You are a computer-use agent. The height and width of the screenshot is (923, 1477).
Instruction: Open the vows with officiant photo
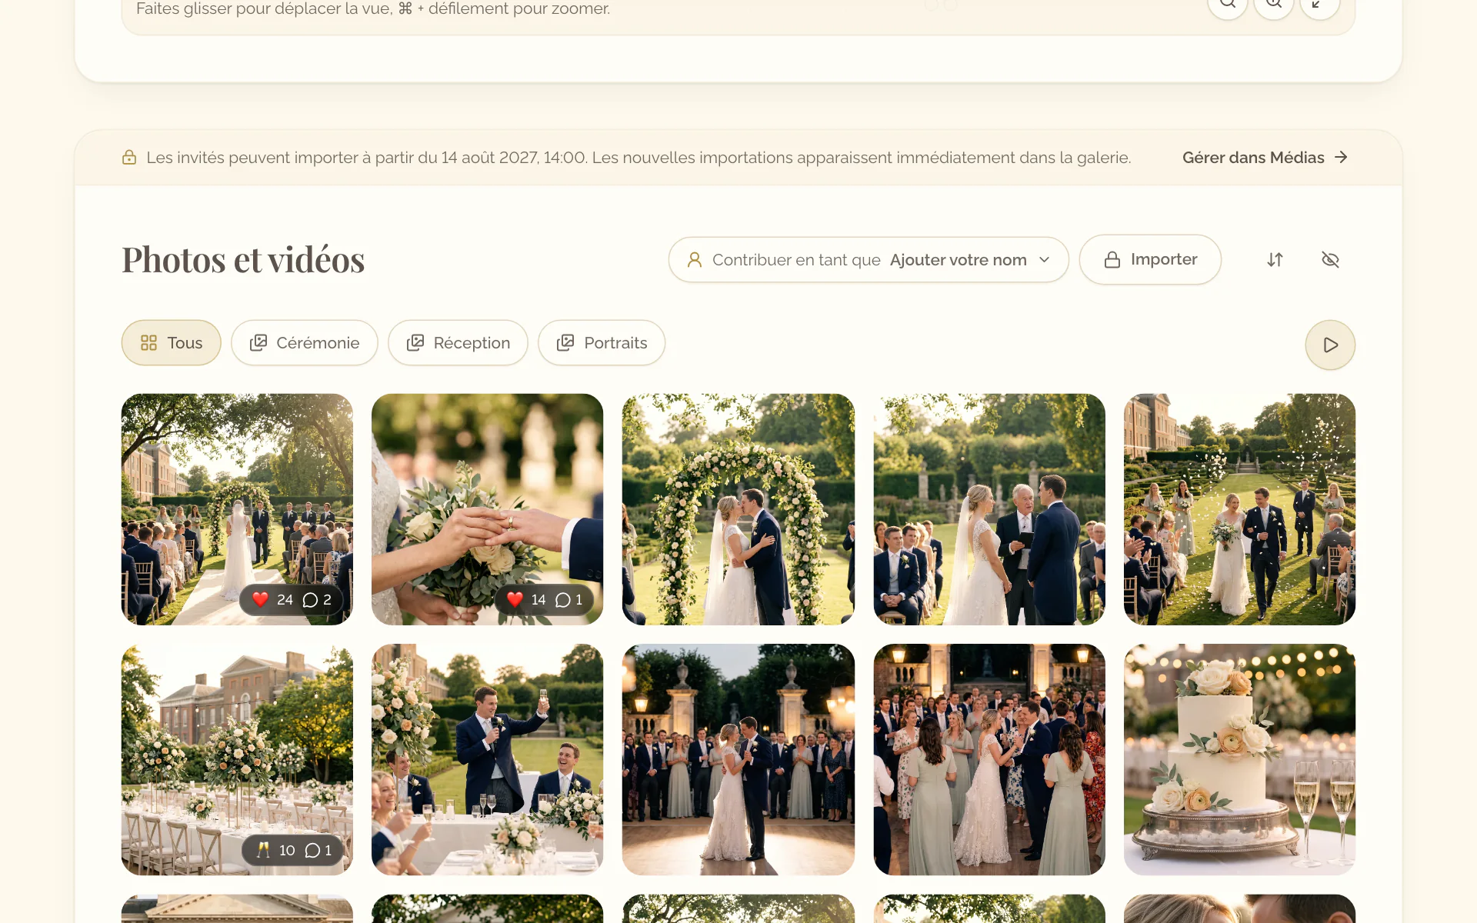coord(989,509)
